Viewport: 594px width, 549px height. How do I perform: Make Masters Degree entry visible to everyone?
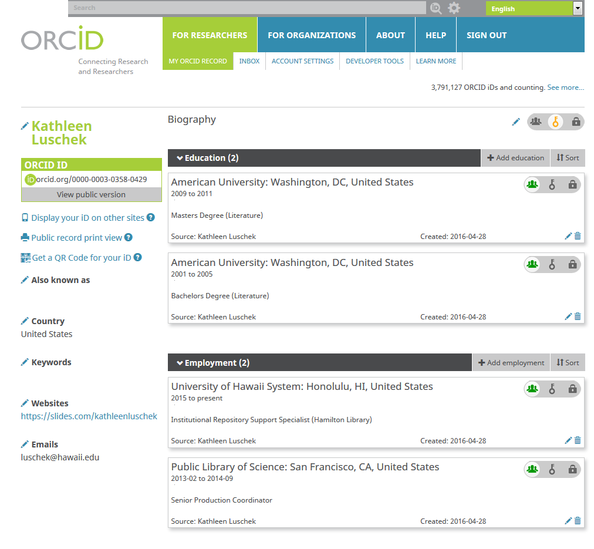click(x=532, y=184)
